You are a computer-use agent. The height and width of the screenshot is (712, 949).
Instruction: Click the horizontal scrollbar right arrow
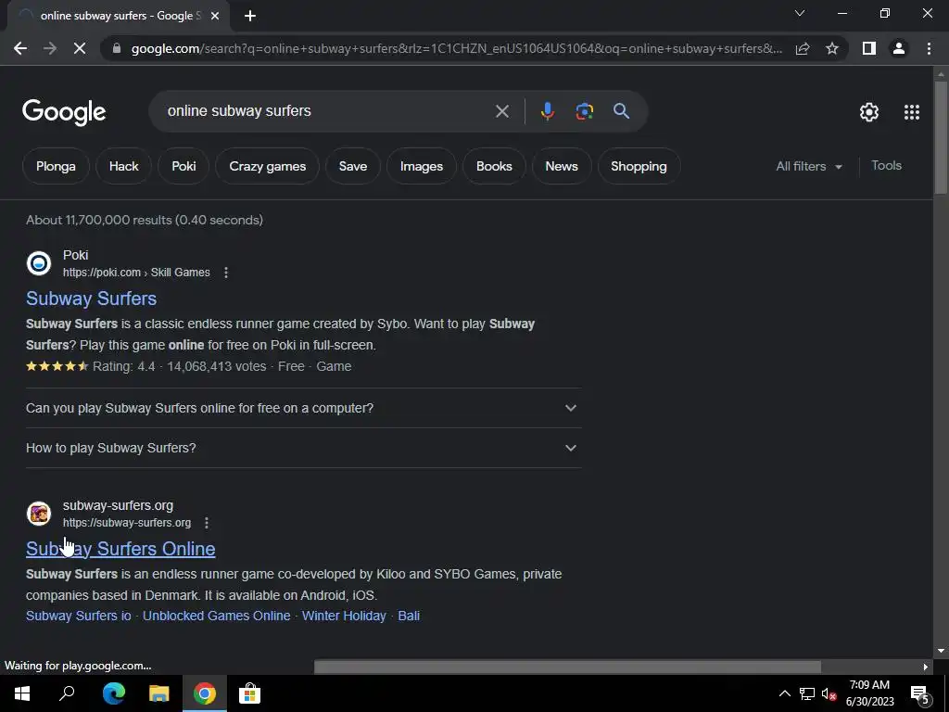pyautogui.click(x=925, y=667)
